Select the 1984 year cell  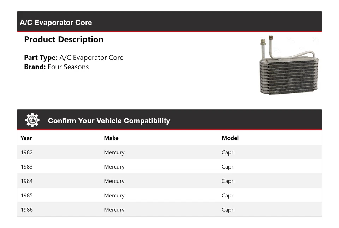(26, 181)
